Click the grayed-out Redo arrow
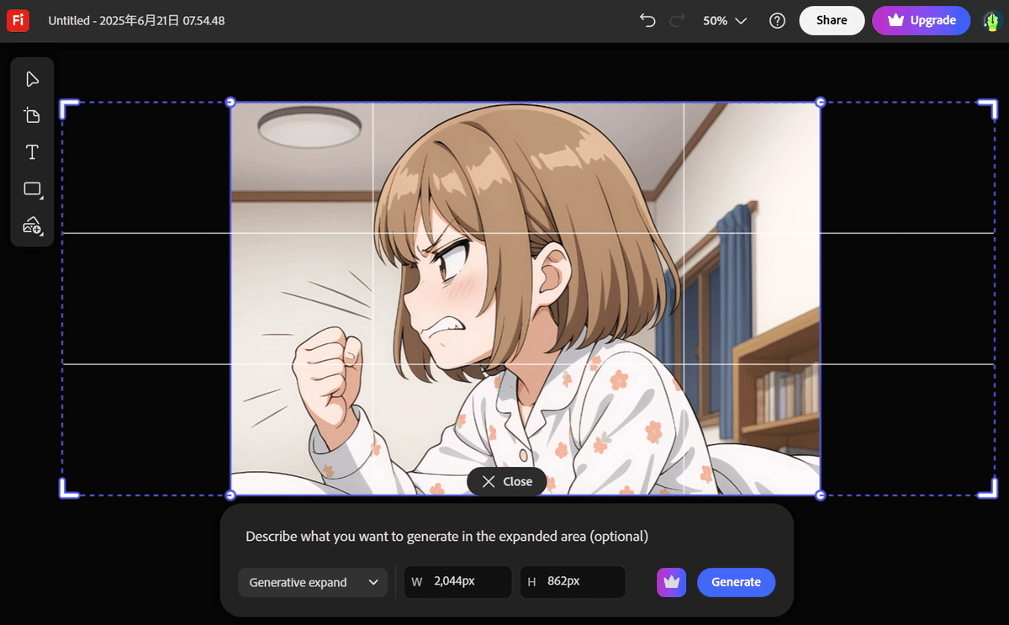Image resolution: width=1009 pixels, height=625 pixels. 677,20
